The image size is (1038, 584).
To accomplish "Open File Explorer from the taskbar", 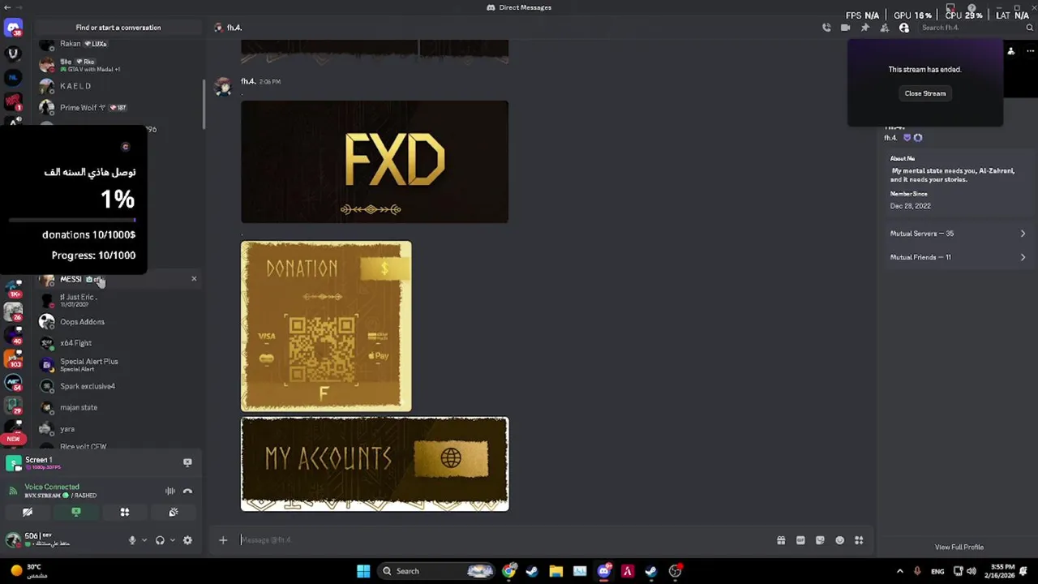I will tap(555, 571).
